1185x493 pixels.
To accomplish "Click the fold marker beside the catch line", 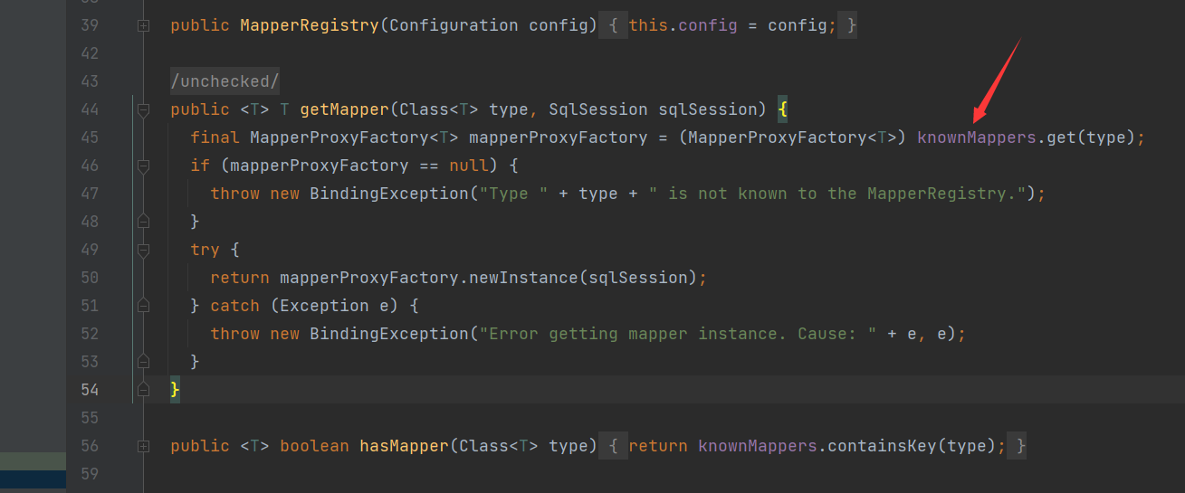I will tap(143, 306).
